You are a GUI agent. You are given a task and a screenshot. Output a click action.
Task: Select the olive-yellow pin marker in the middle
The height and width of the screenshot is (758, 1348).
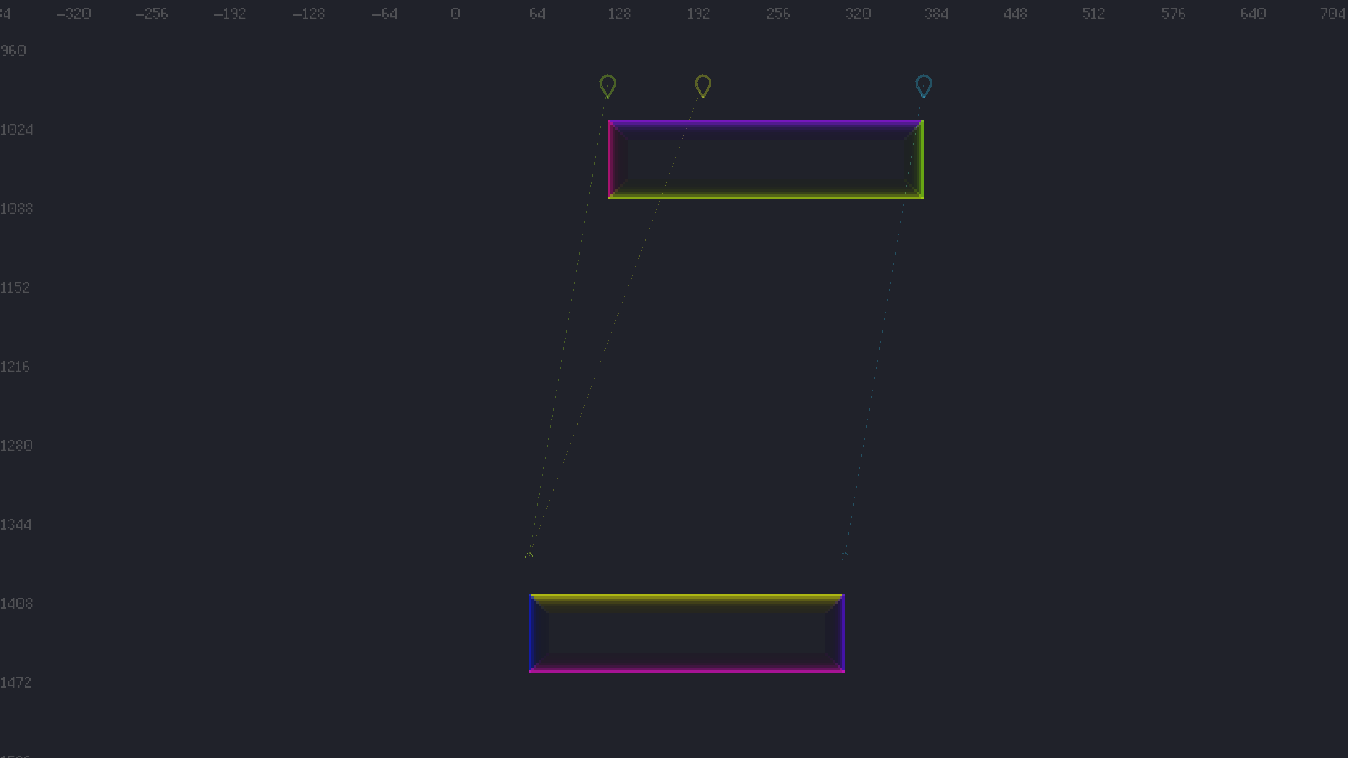[x=703, y=85]
